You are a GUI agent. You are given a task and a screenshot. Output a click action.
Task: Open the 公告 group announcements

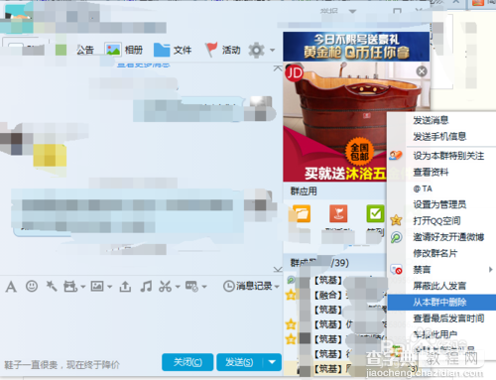pos(85,50)
